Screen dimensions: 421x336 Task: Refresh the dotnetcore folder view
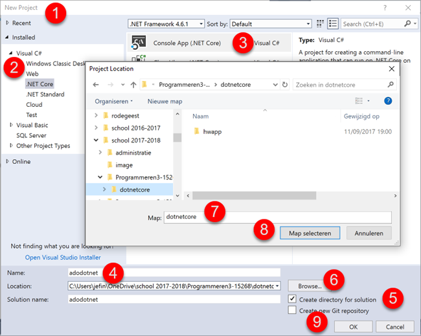point(284,85)
